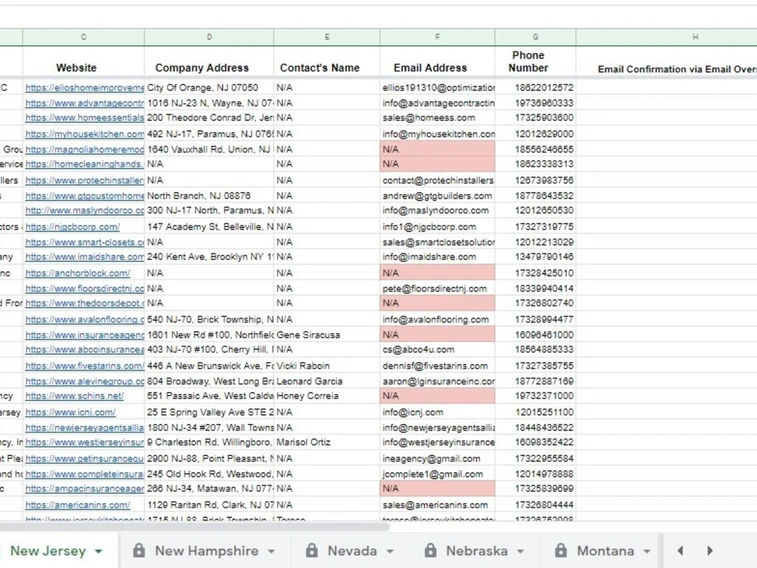Open Nevada tab dropdown arrow
757x568 pixels.
[x=390, y=551]
